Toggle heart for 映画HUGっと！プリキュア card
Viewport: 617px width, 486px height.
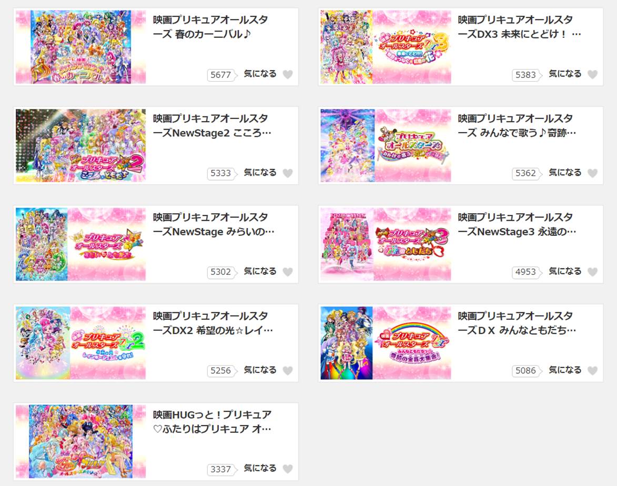pos(288,469)
